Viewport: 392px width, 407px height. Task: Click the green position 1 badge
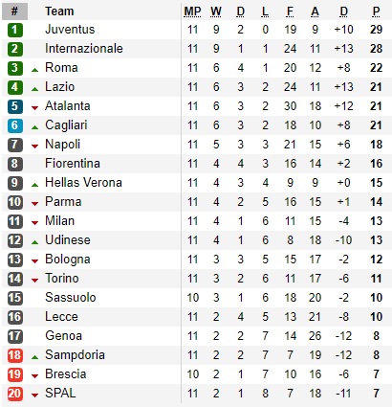15,30
